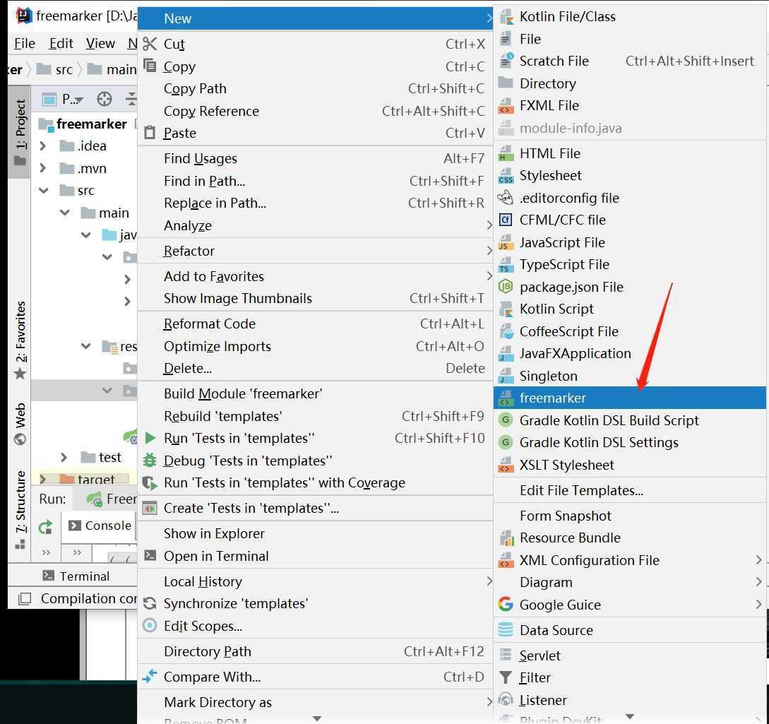
Task: Choose Edit File Templates...
Action: pos(629,490)
